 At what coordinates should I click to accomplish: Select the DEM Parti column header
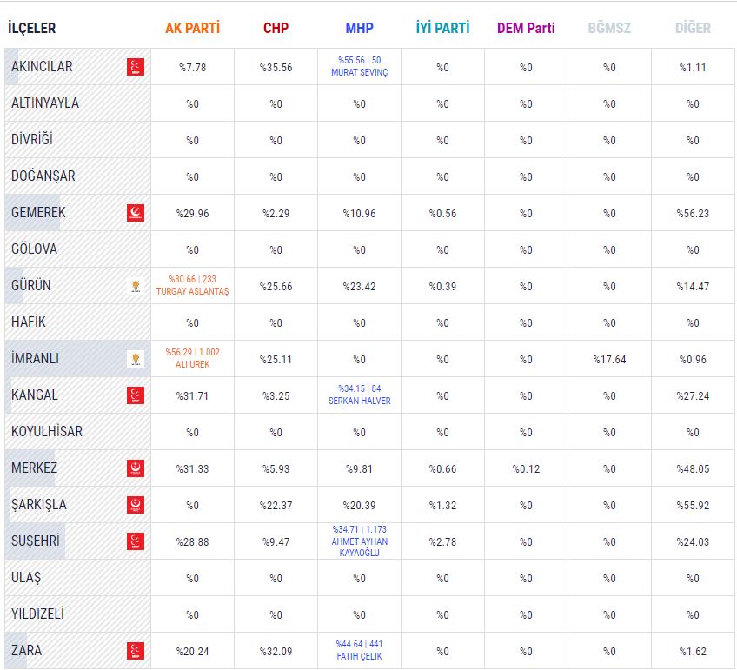pyautogui.click(x=526, y=29)
